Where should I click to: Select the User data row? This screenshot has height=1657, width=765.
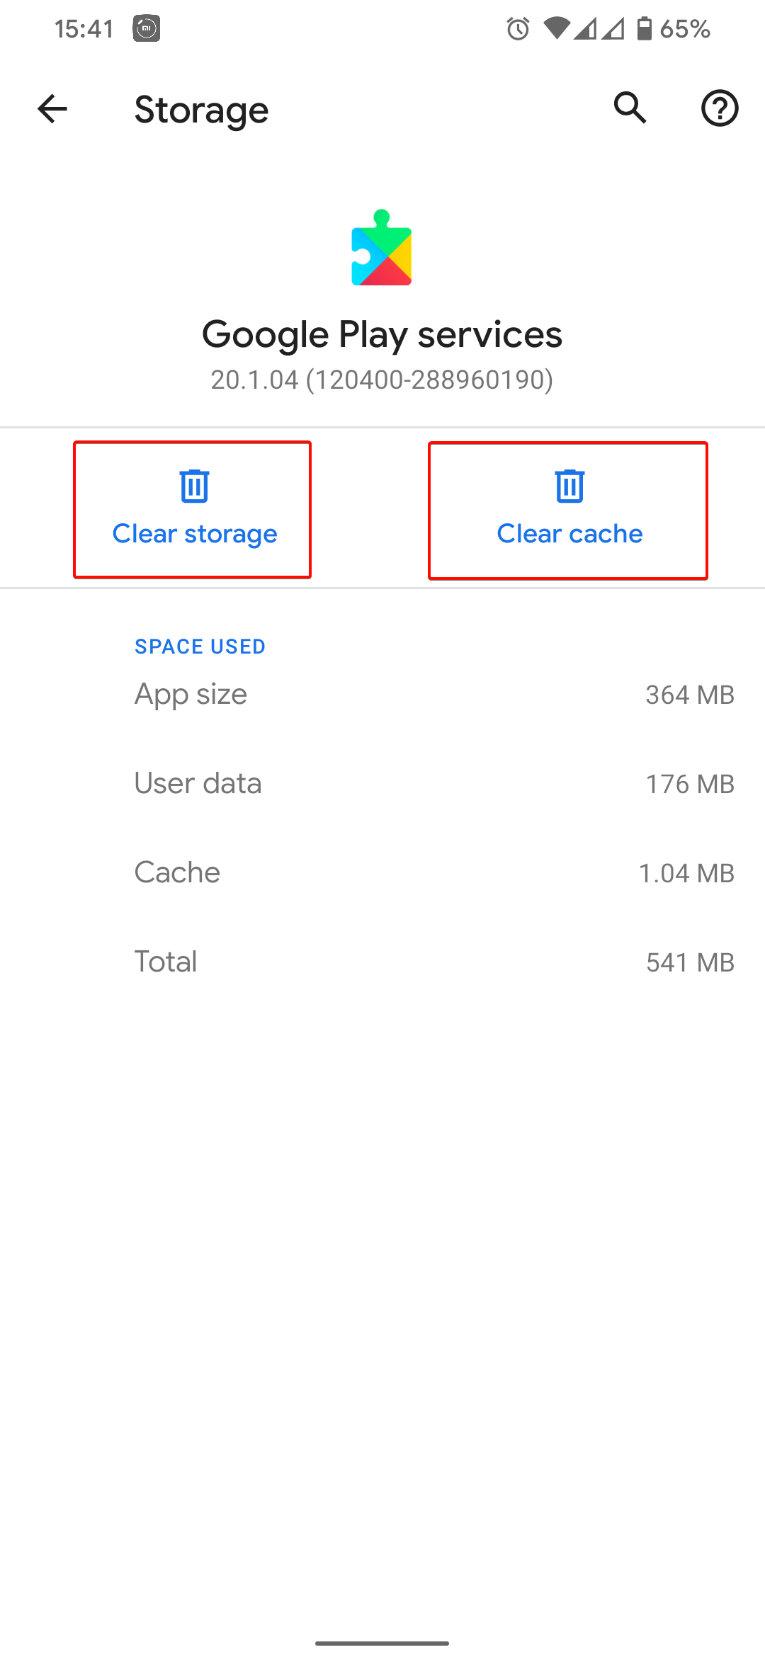(433, 784)
